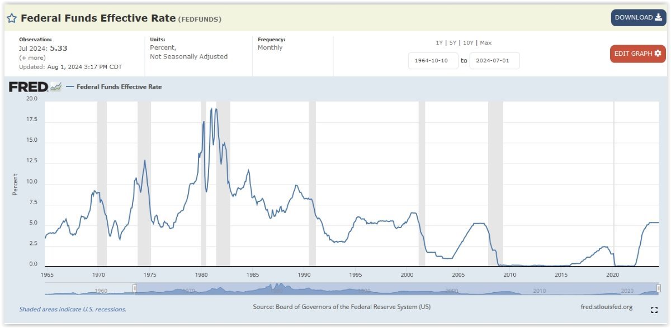Click the favorite star icon beside the title
Image resolution: width=671 pixels, height=328 pixels.
pyautogui.click(x=12, y=18)
